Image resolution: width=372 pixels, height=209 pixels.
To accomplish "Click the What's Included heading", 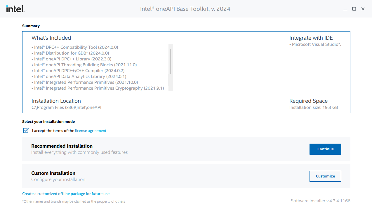I will pos(51,38).
